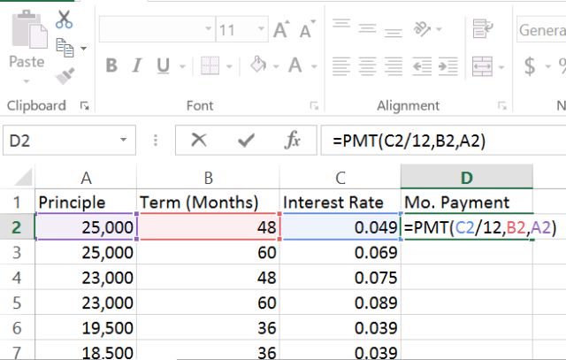Select the Format Painter brush
This screenshot has height=360, width=566.
65,76
